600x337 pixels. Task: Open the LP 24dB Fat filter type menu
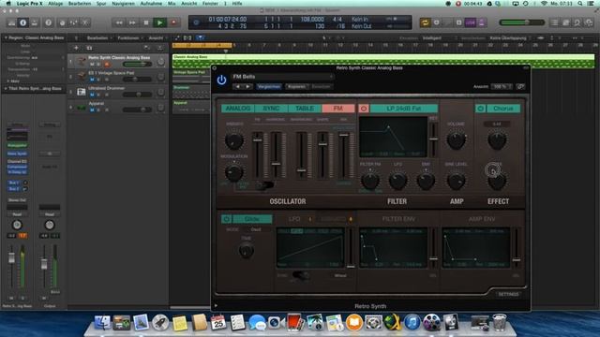pyautogui.click(x=404, y=109)
